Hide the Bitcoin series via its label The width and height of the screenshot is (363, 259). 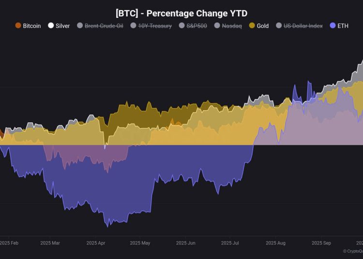[x=32, y=26]
